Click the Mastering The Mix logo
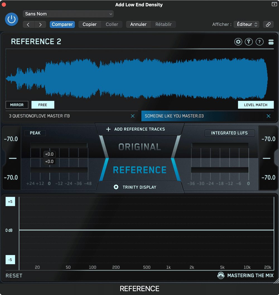 coord(221,276)
